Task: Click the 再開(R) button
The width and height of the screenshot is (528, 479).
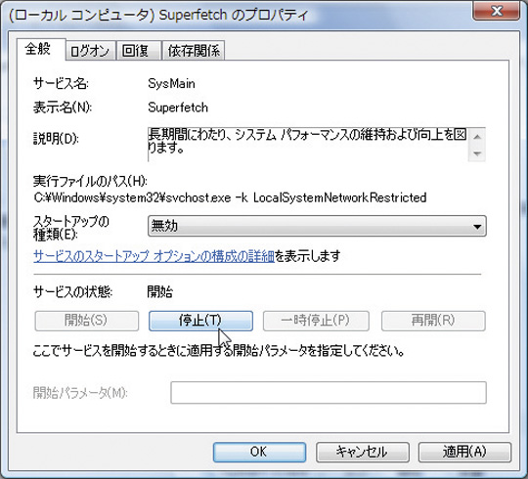Action: 433,321
